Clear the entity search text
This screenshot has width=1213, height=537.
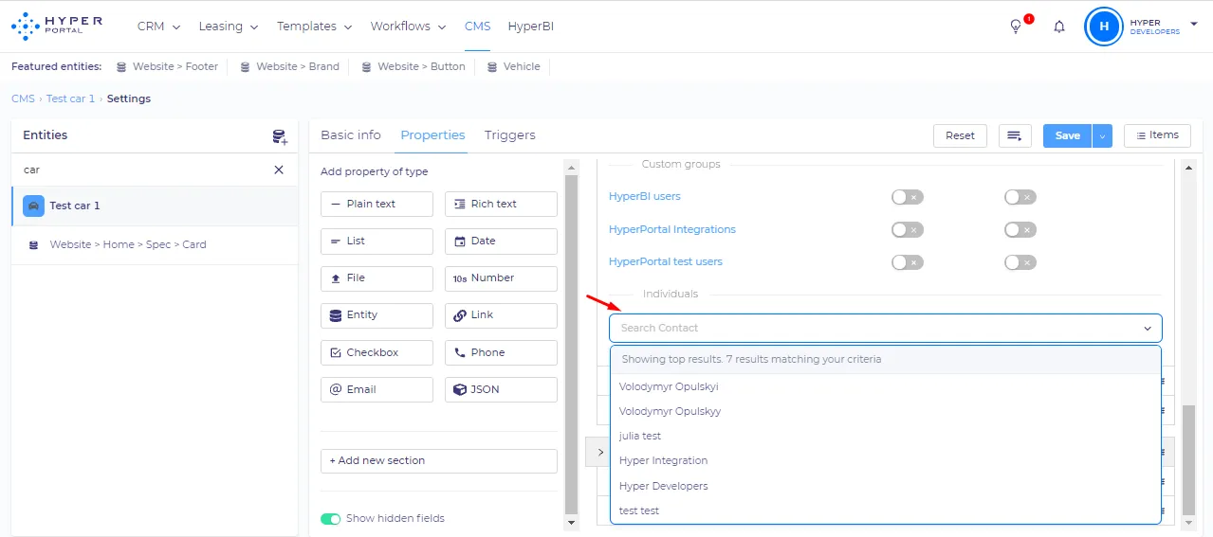tap(279, 170)
